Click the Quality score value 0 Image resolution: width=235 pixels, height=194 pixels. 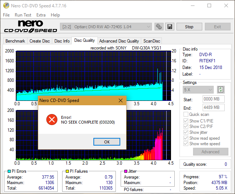tap(226, 164)
